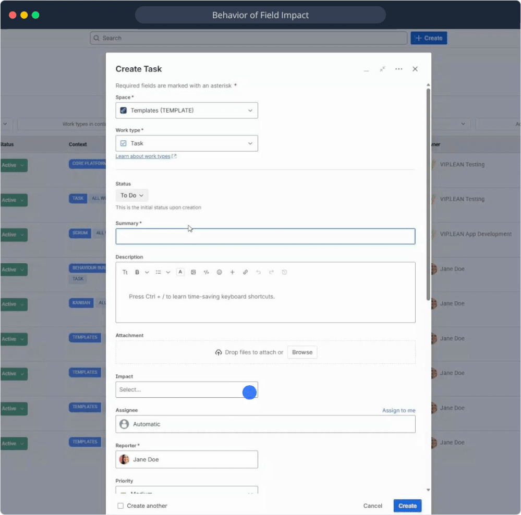Open the Work type dropdown
This screenshot has width=521, height=515.
(x=187, y=143)
